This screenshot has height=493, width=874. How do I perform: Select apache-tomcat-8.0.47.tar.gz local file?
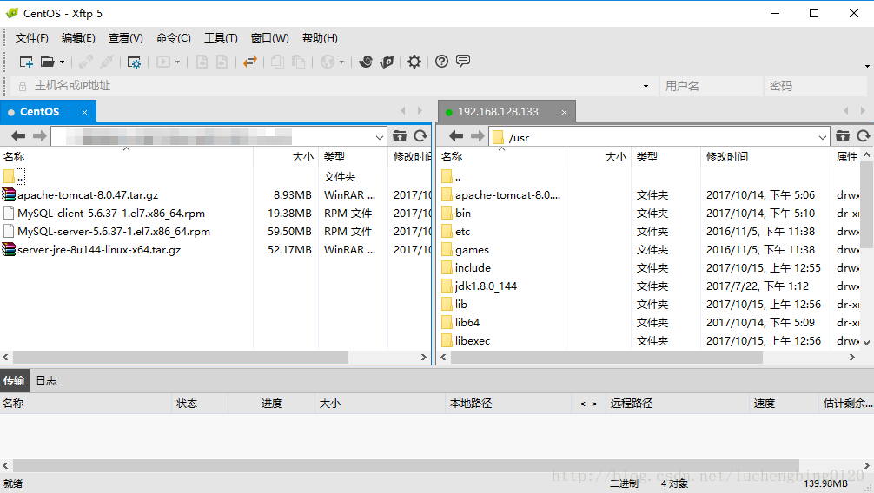coord(88,195)
